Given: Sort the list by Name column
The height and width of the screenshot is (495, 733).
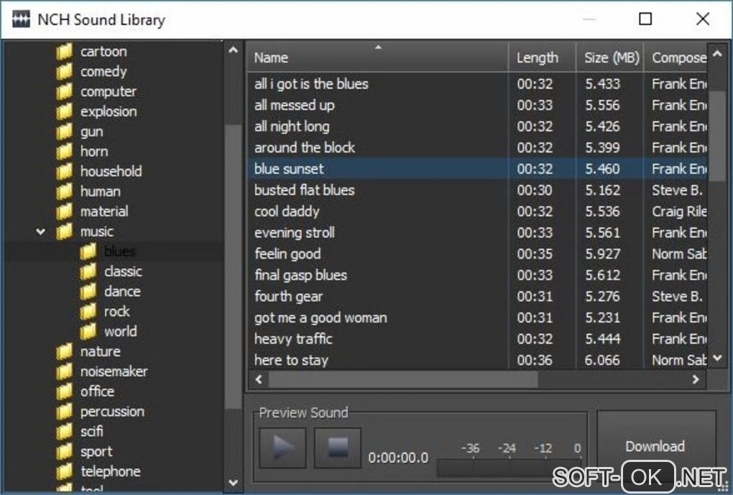Looking at the screenshot, I should coord(377,57).
